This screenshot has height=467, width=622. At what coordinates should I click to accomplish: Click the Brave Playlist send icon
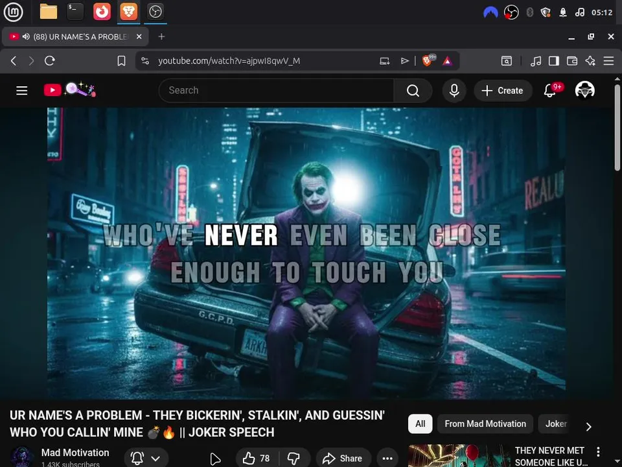pyautogui.click(x=404, y=61)
